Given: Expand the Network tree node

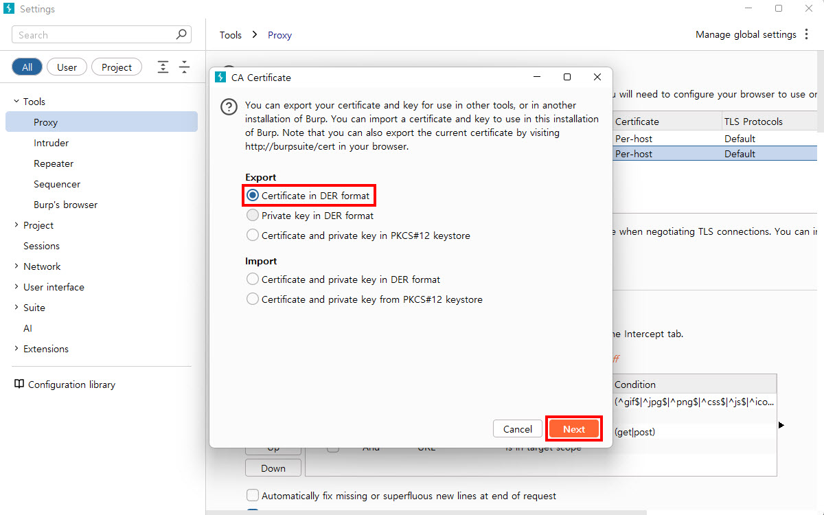Looking at the screenshot, I should 16,266.
